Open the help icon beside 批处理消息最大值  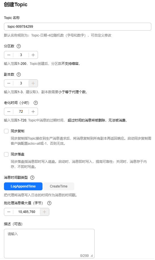click(49, 203)
